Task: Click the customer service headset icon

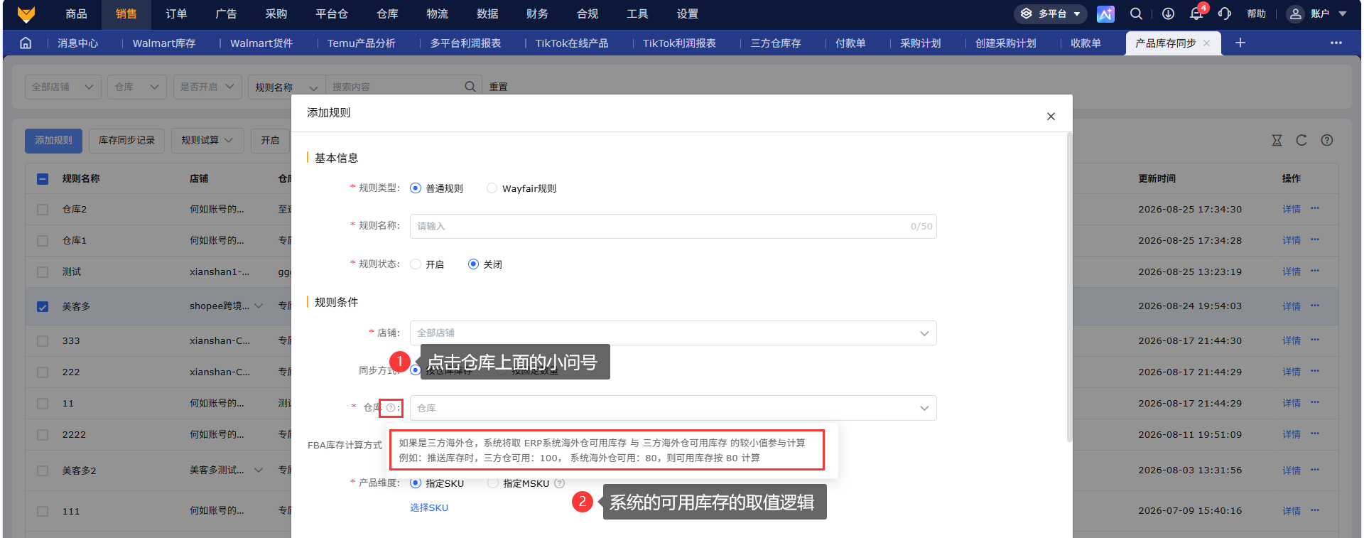Action: coord(1225,14)
